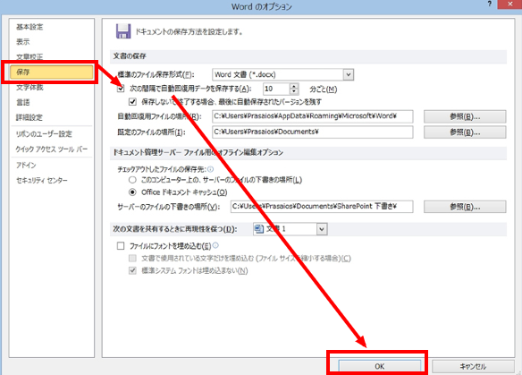
Task: Toggle the auto-recover save interval checkbox
Action: (x=121, y=89)
